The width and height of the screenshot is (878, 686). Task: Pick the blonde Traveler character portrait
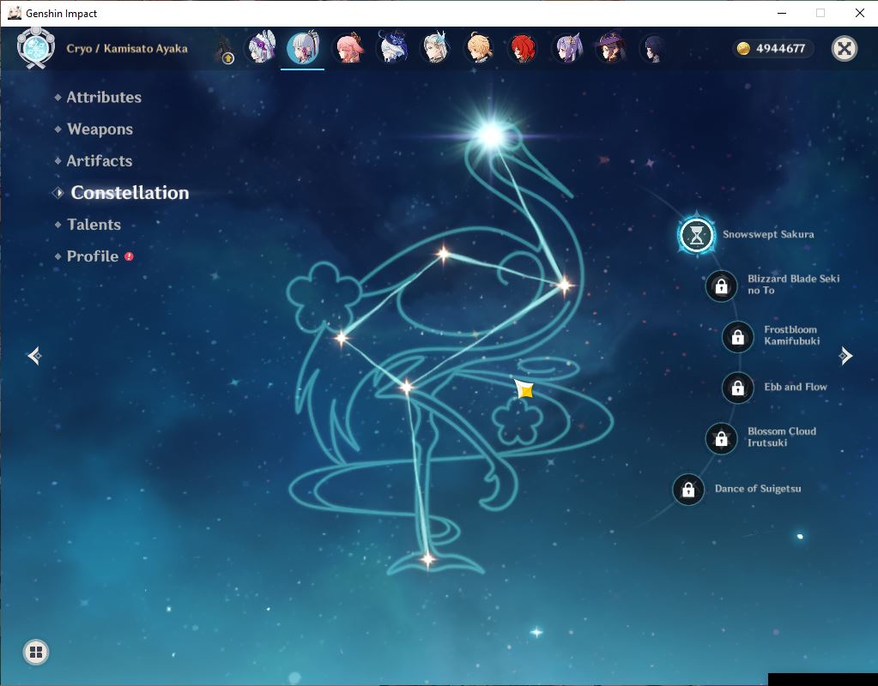tap(480, 48)
